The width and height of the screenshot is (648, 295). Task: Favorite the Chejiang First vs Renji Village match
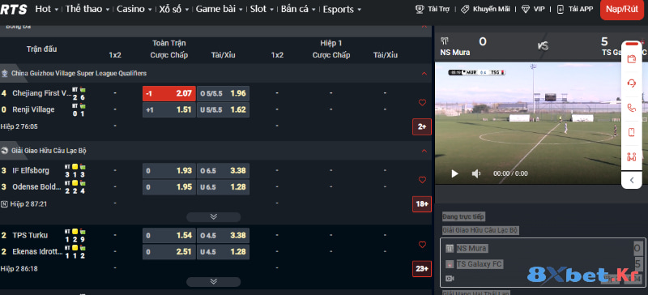click(x=422, y=103)
